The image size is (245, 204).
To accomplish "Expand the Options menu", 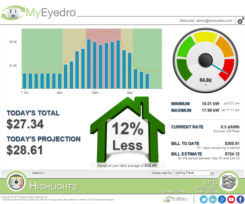I will click(x=38, y=173).
